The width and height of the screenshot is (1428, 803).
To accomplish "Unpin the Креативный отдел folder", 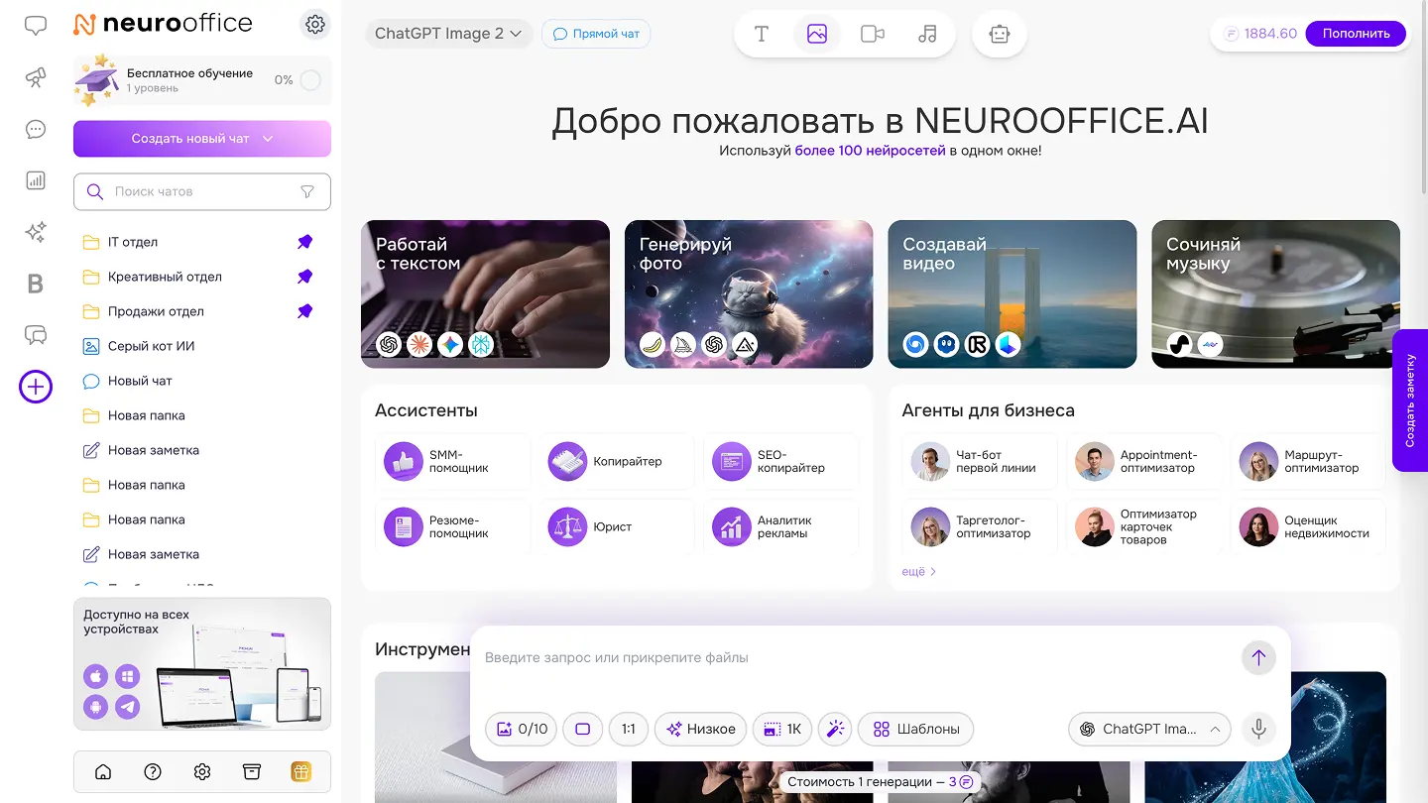I will click(305, 277).
